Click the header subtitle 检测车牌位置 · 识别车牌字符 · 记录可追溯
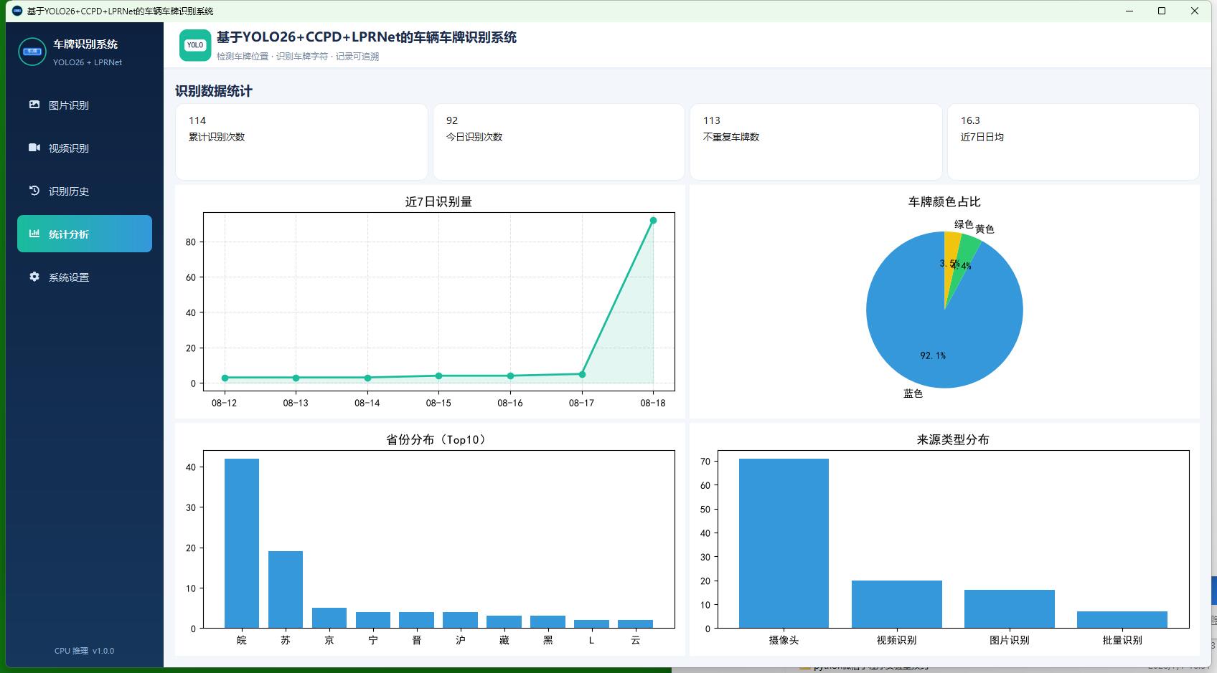 pyautogui.click(x=298, y=57)
